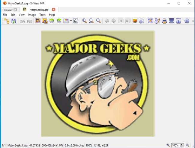Viewport: 195px width, 148px height.
Task: Start the slideshow icon
Action: (135, 21)
